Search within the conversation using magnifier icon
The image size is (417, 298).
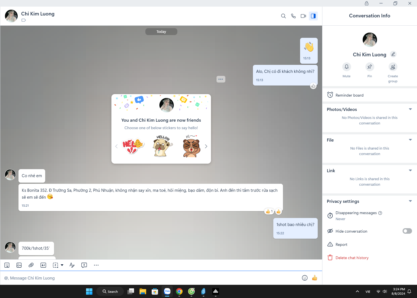tap(283, 16)
